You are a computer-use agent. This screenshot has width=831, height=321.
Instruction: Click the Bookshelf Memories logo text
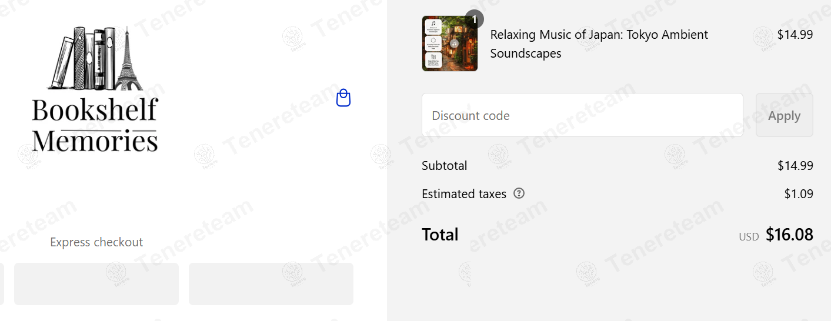pyautogui.click(x=95, y=125)
